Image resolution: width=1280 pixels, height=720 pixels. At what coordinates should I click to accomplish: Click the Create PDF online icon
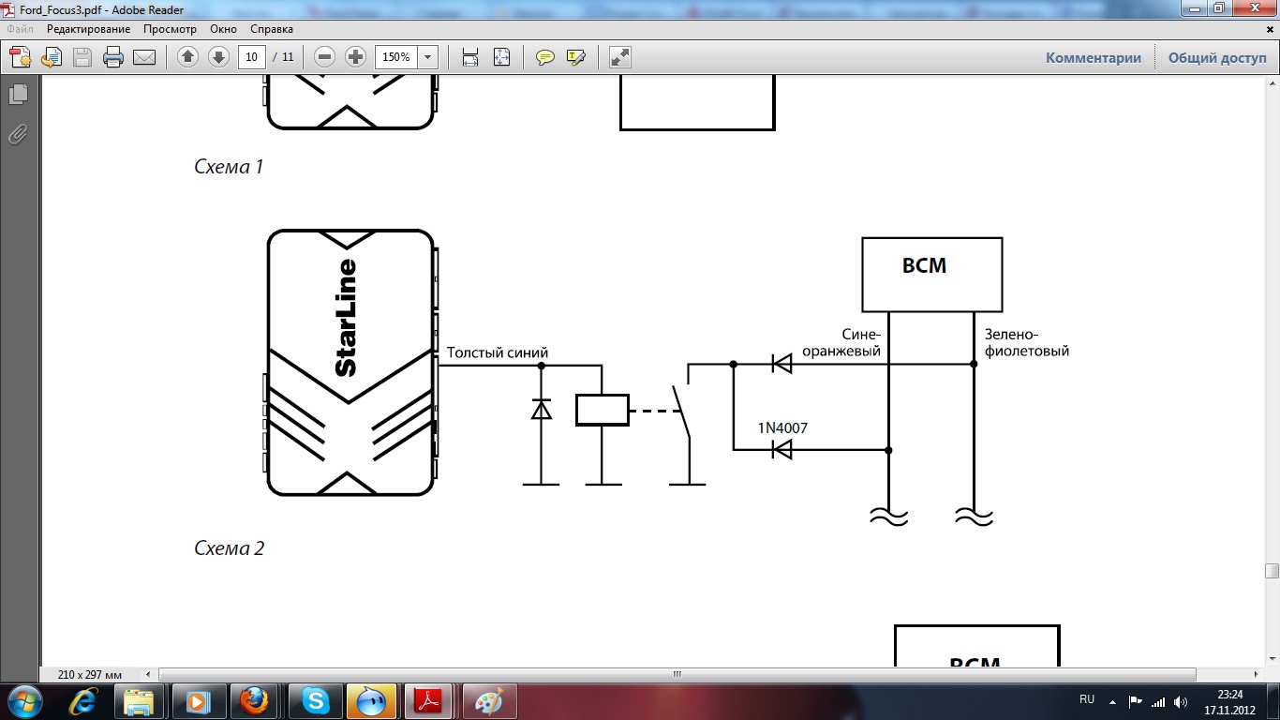coord(21,57)
